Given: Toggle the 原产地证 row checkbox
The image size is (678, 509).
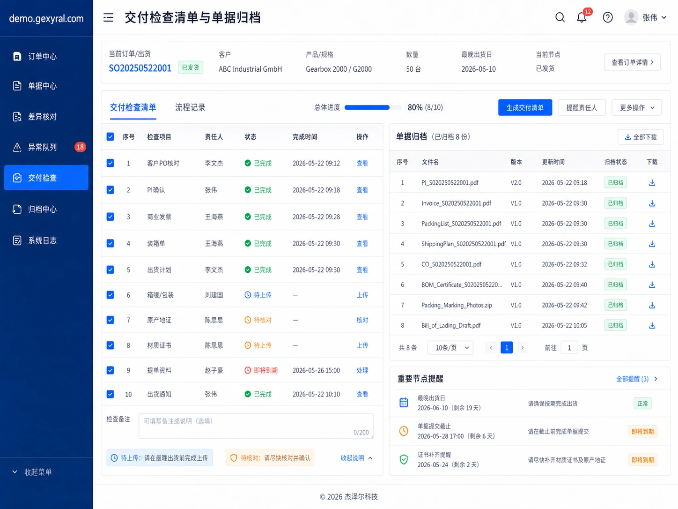Looking at the screenshot, I should (111, 320).
